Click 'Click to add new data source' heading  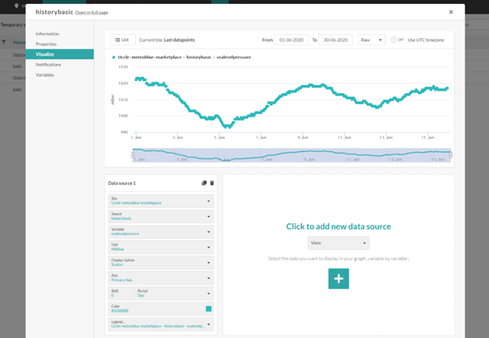[x=338, y=226]
